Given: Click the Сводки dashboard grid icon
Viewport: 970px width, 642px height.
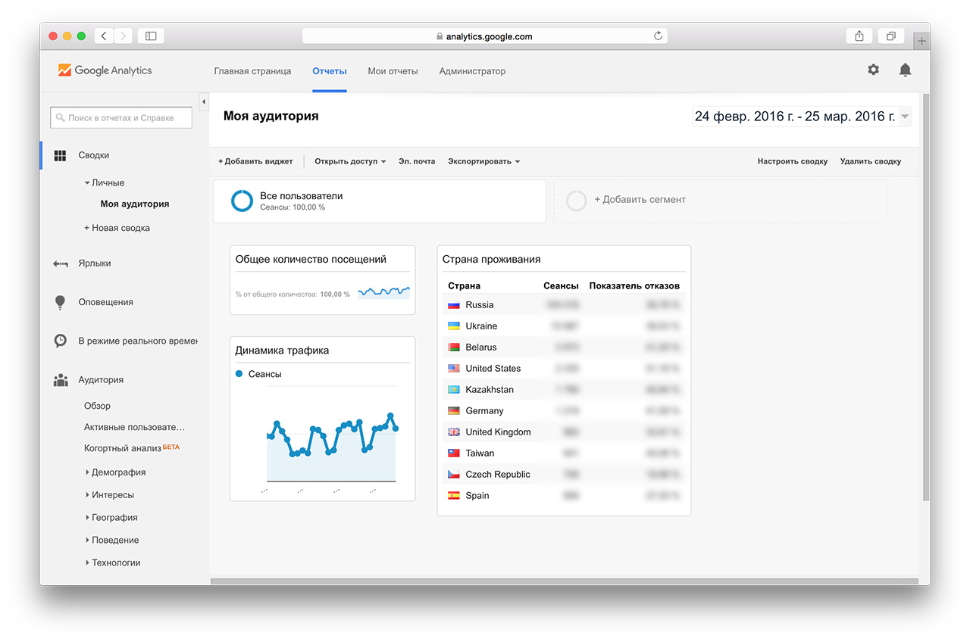Looking at the screenshot, I should [61, 155].
